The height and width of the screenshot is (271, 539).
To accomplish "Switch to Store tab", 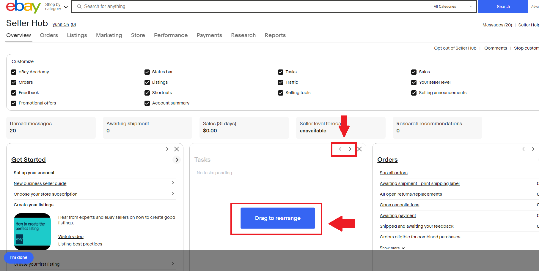I will click(138, 35).
